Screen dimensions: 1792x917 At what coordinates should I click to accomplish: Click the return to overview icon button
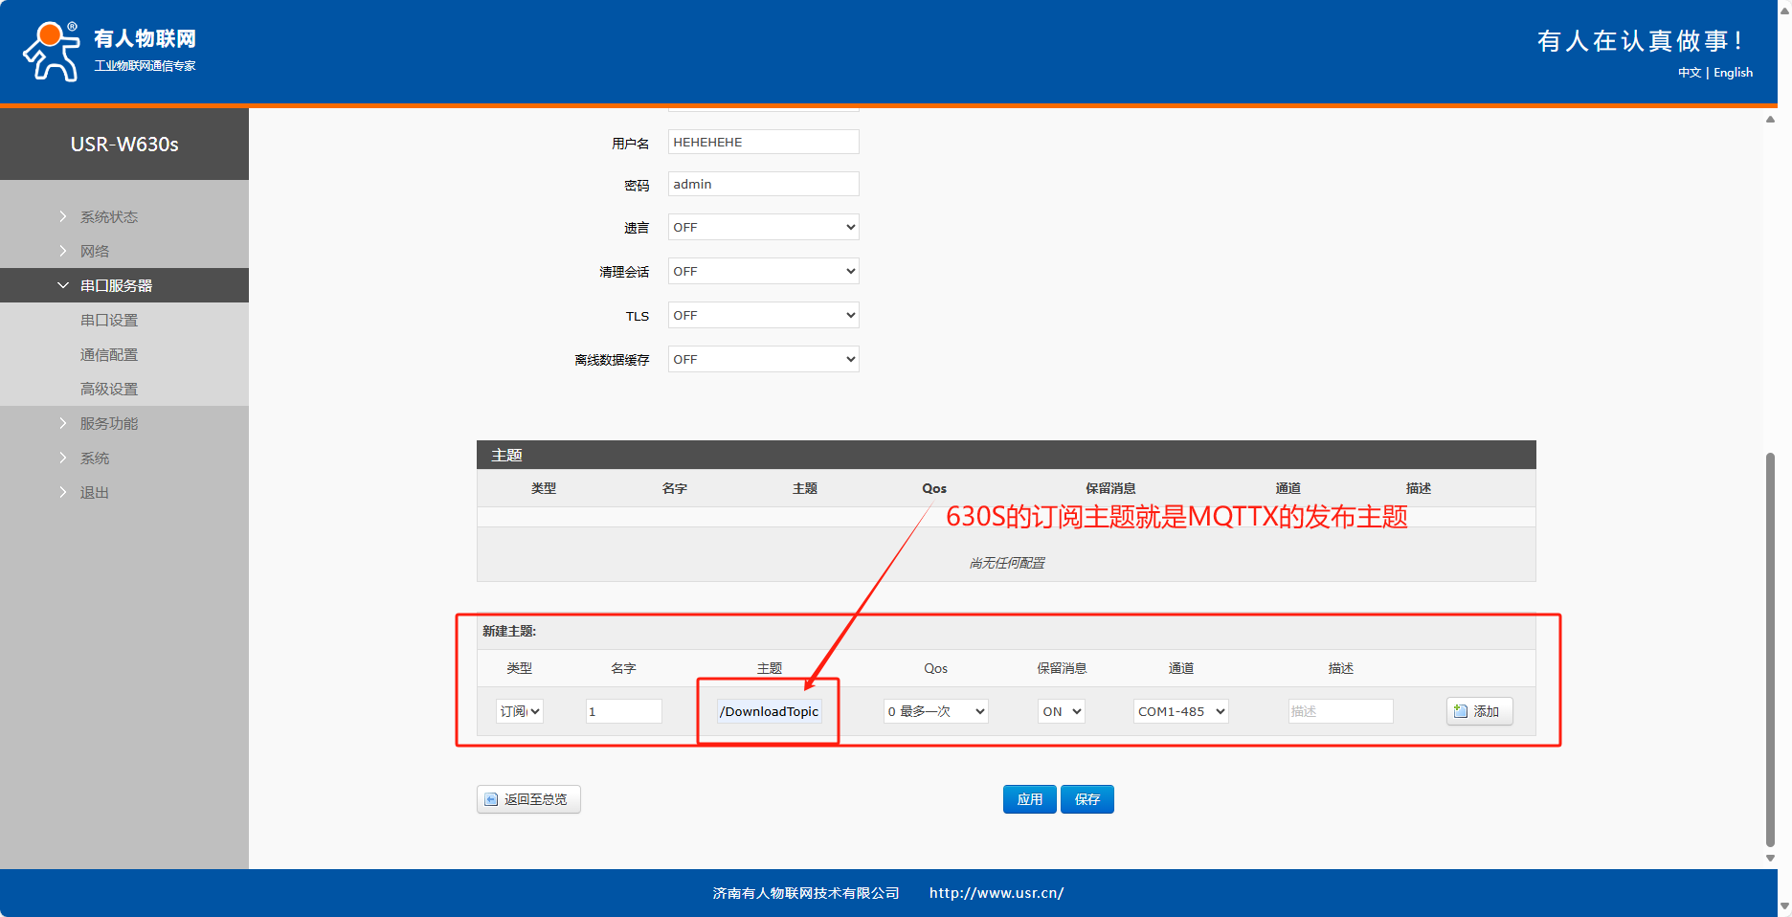(491, 799)
